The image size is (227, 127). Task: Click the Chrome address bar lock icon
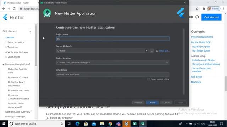(x=21, y=8)
